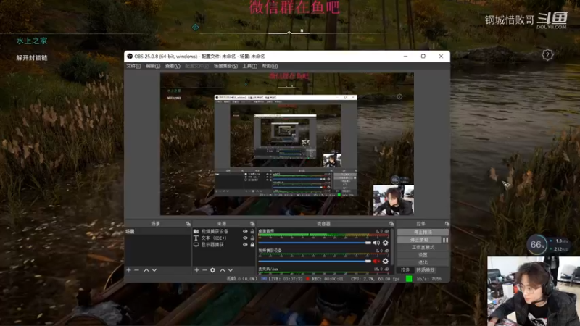
Task: Click the monitor icon of 显示器捕获 source
Action: point(196,245)
